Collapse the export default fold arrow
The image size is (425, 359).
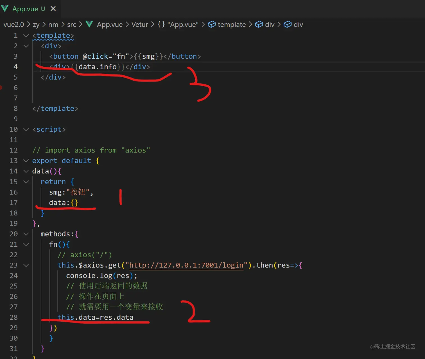26,161
